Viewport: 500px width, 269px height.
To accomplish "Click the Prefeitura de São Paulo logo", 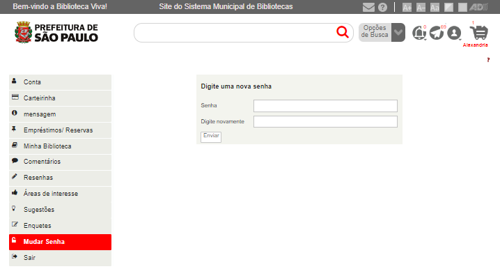I will tap(56, 32).
